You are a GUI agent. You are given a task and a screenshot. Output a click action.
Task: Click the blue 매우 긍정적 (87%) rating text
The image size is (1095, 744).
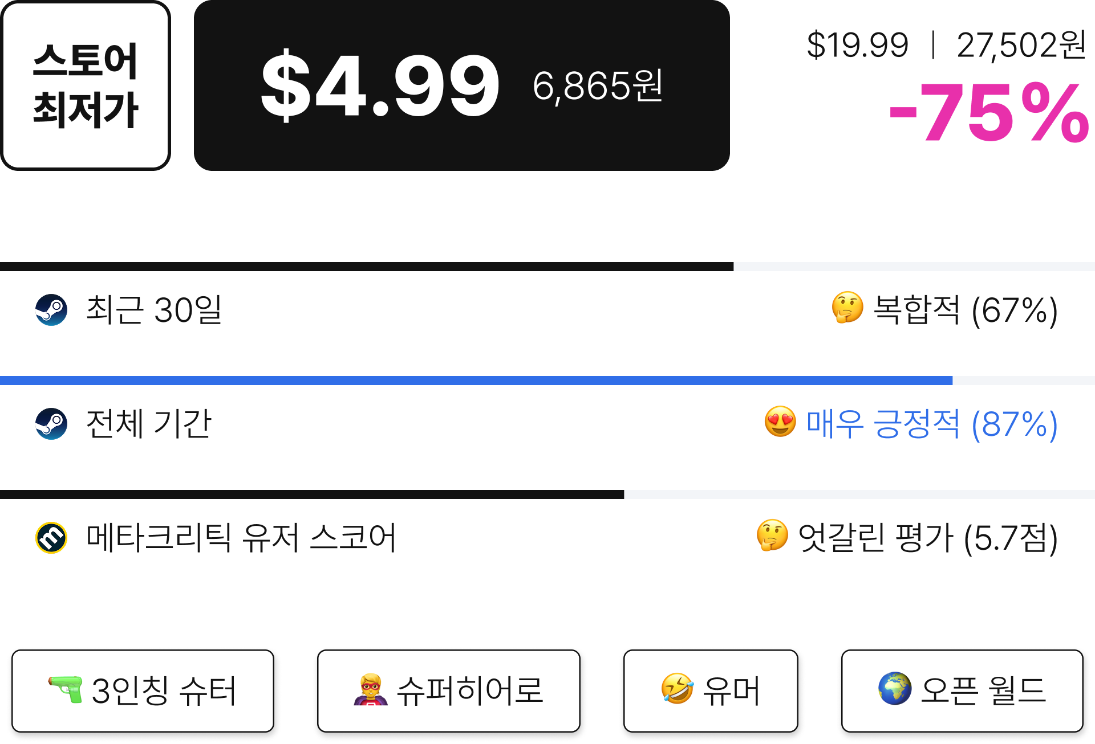pyautogui.click(x=932, y=424)
